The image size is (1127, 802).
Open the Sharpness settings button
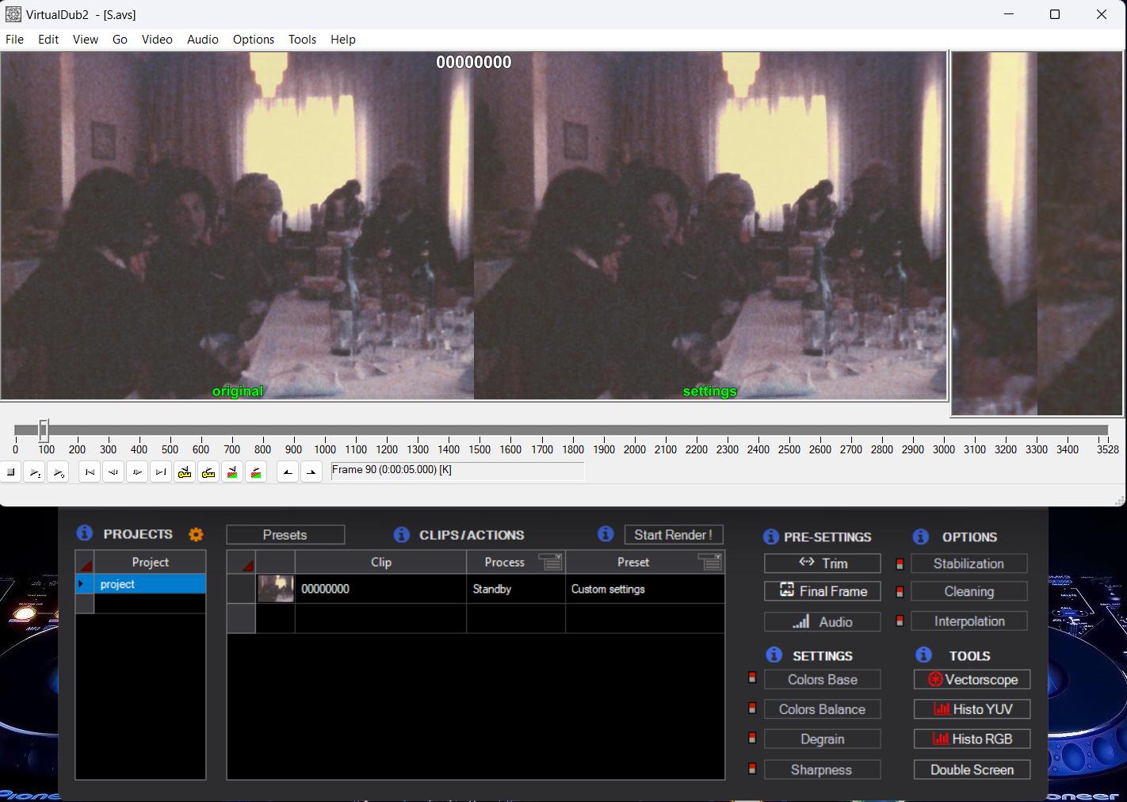(x=823, y=770)
